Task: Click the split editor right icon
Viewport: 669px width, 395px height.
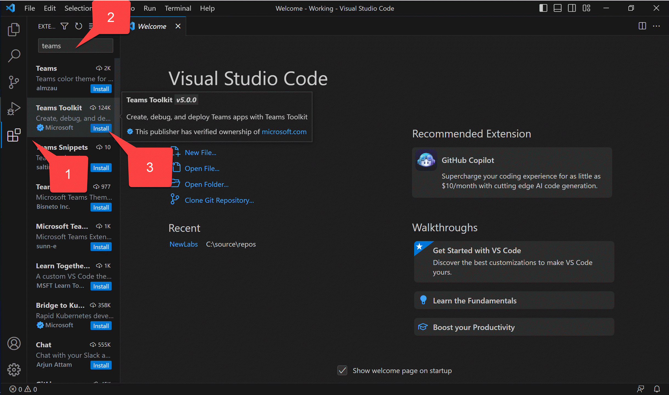Action: pos(642,26)
